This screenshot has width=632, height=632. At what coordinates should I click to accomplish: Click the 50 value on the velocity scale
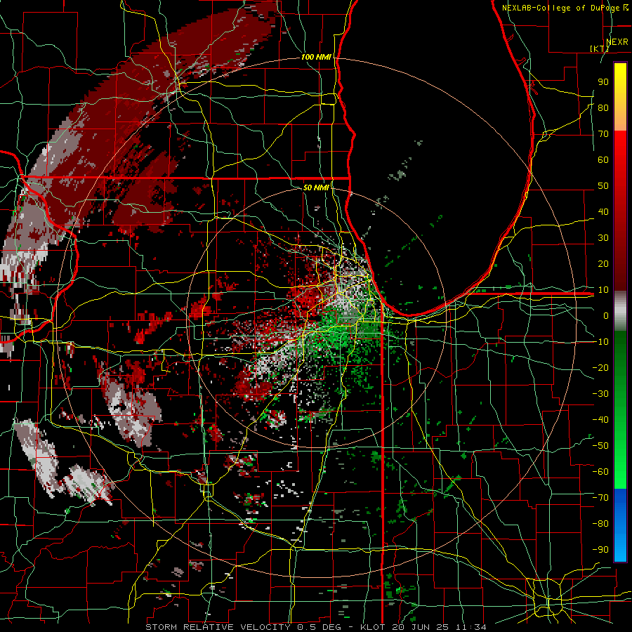click(603, 186)
